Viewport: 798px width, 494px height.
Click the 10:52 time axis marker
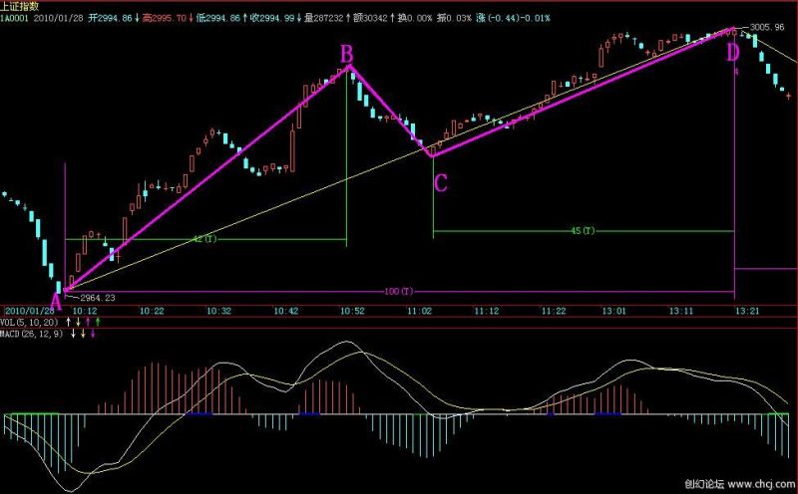352,312
